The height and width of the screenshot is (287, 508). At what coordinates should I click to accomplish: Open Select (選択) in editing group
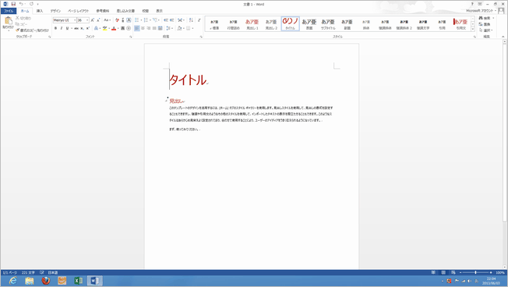[x=485, y=30]
